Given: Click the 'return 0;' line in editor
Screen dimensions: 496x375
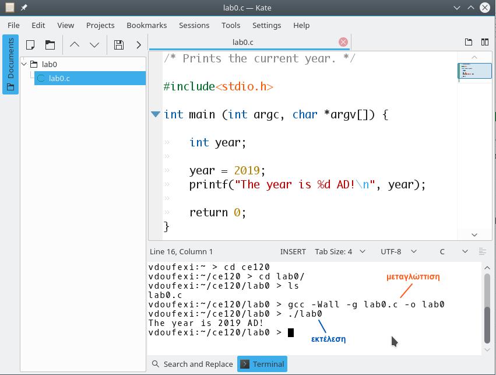Looking at the screenshot, I should [217, 212].
